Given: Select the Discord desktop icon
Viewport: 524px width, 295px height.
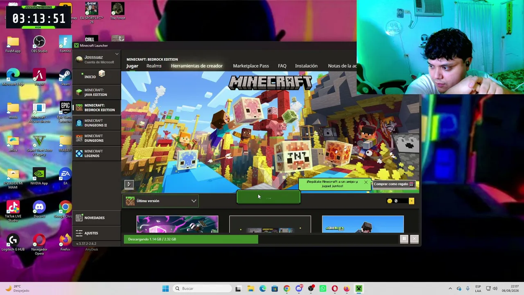Looking at the screenshot, I should (x=39, y=210).
